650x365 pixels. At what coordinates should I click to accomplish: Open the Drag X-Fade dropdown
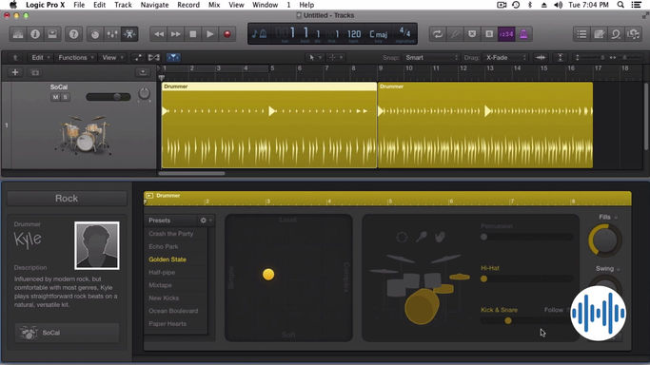pos(505,58)
